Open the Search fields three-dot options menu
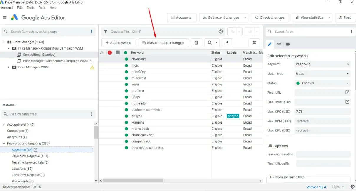This screenshot has width=356, height=191. 351,32
